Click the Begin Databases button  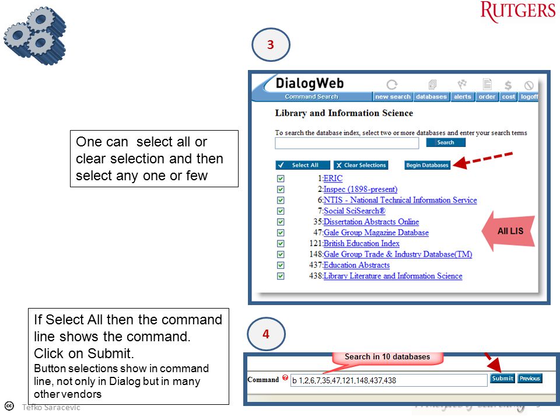tap(427, 165)
